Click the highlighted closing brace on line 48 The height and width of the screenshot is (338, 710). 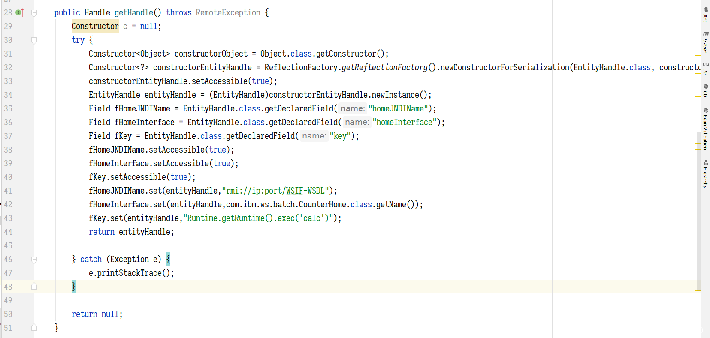point(74,287)
